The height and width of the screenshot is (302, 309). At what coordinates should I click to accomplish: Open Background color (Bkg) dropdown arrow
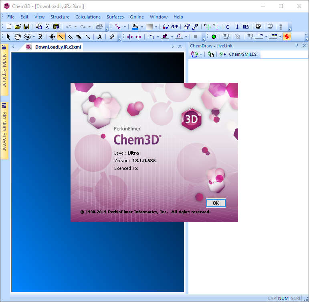(142, 27)
